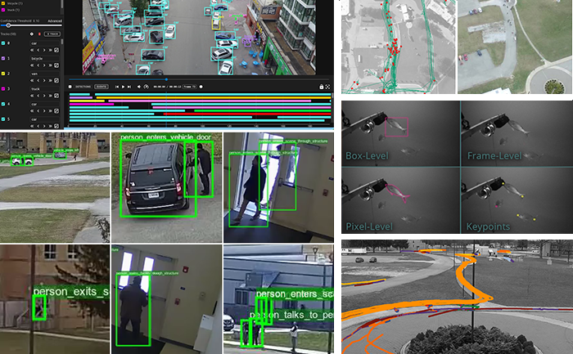Click the green track bar in timeline
This screenshot has width=573, height=354.
click(263, 110)
